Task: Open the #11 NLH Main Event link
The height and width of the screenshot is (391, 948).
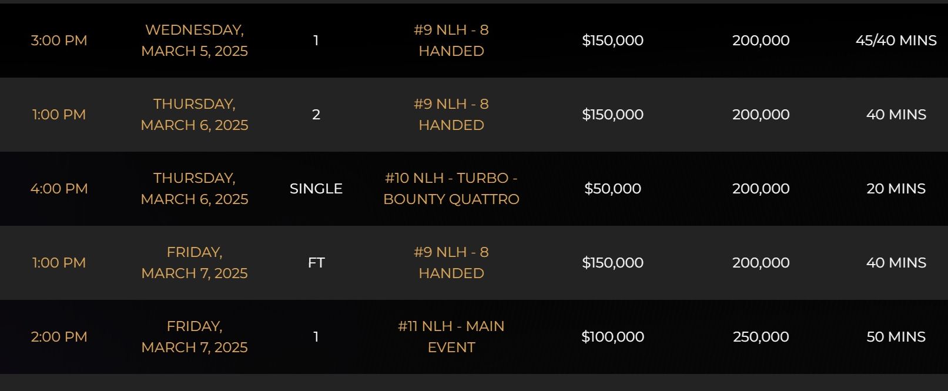Action: click(x=451, y=337)
